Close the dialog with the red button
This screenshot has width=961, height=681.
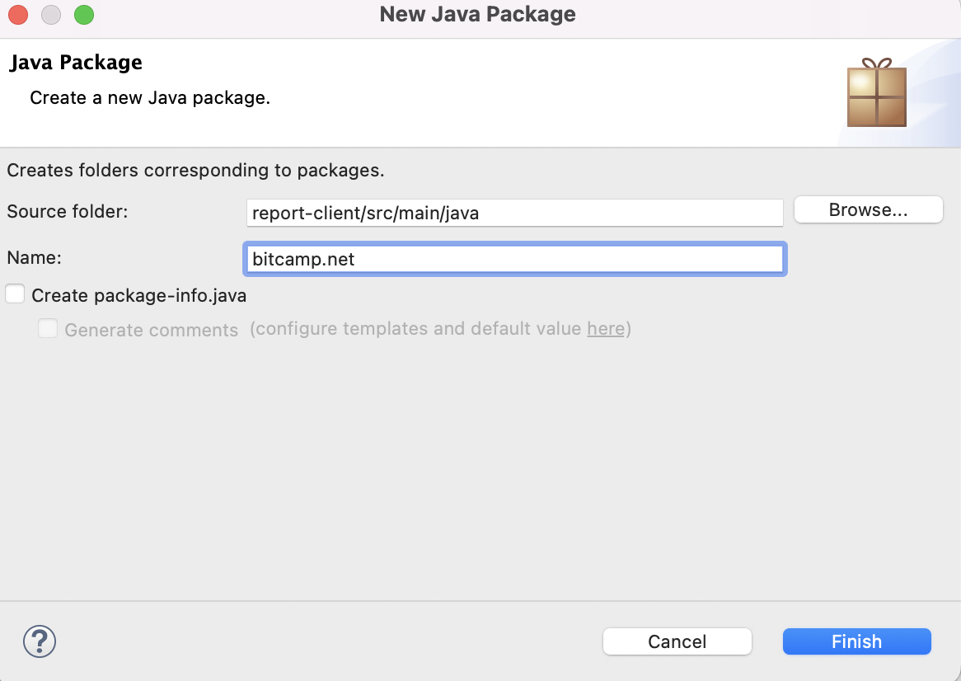coord(18,15)
